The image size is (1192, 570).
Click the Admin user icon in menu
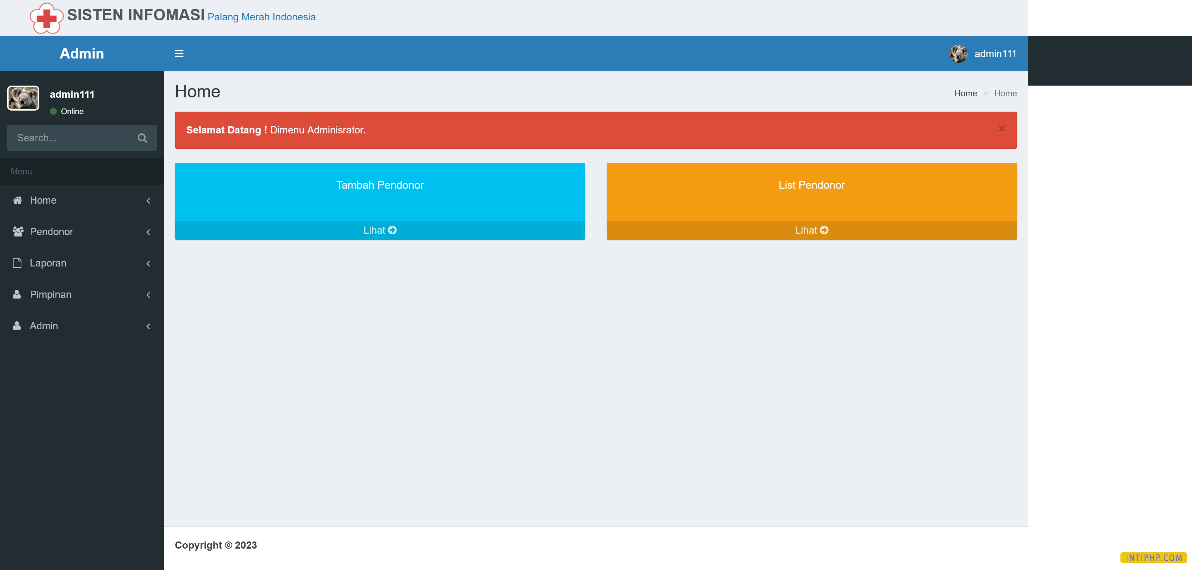click(17, 326)
